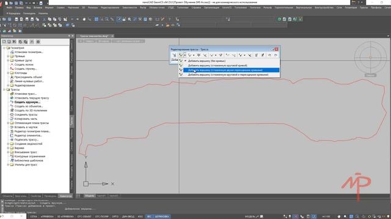391x219 pixels.
Task: Select 'Установки трасс...' tree item
Action: click(x=26, y=94)
